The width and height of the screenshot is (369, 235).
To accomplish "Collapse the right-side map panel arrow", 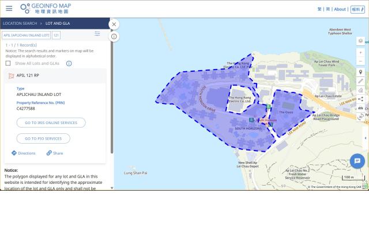I will [x=364, y=138].
